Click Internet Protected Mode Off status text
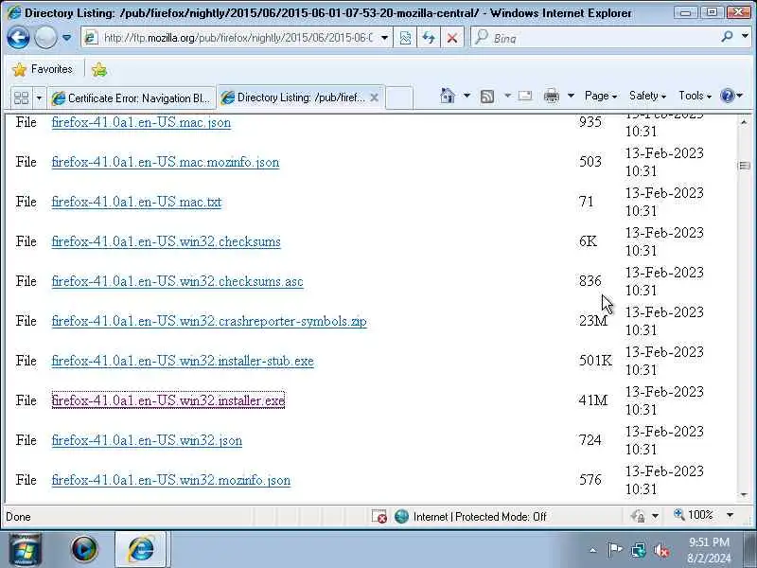Image resolution: width=757 pixels, height=568 pixels. tap(480, 517)
